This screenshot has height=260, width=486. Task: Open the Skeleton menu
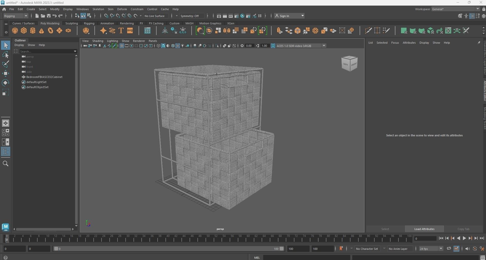click(98, 9)
